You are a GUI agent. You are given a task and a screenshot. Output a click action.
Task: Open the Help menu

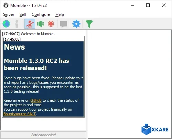[x=60, y=14]
